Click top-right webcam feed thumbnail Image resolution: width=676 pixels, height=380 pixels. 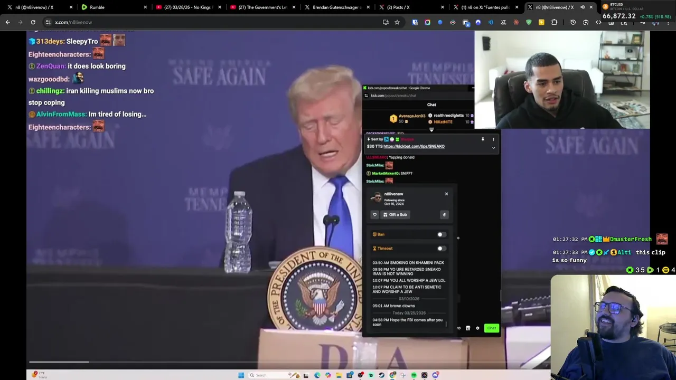point(562,80)
